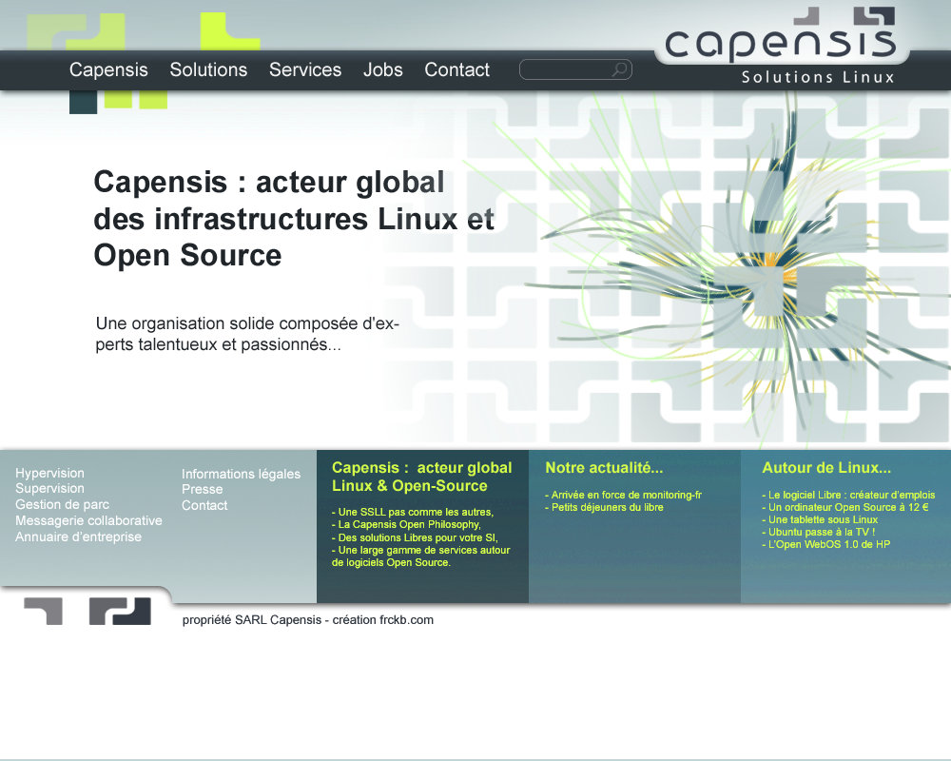Open 'Ubuntu passe à la TV' article
The height and width of the screenshot is (761, 951).
pos(821,532)
